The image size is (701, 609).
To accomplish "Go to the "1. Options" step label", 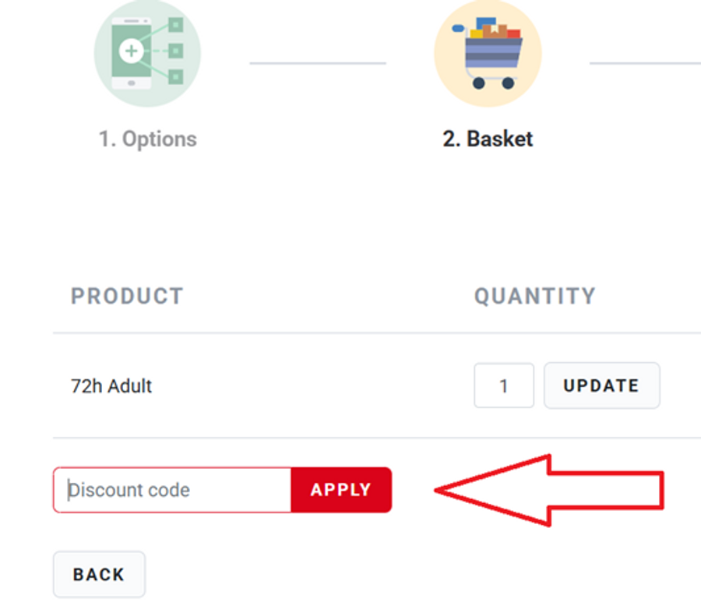I will coord(147,139).
